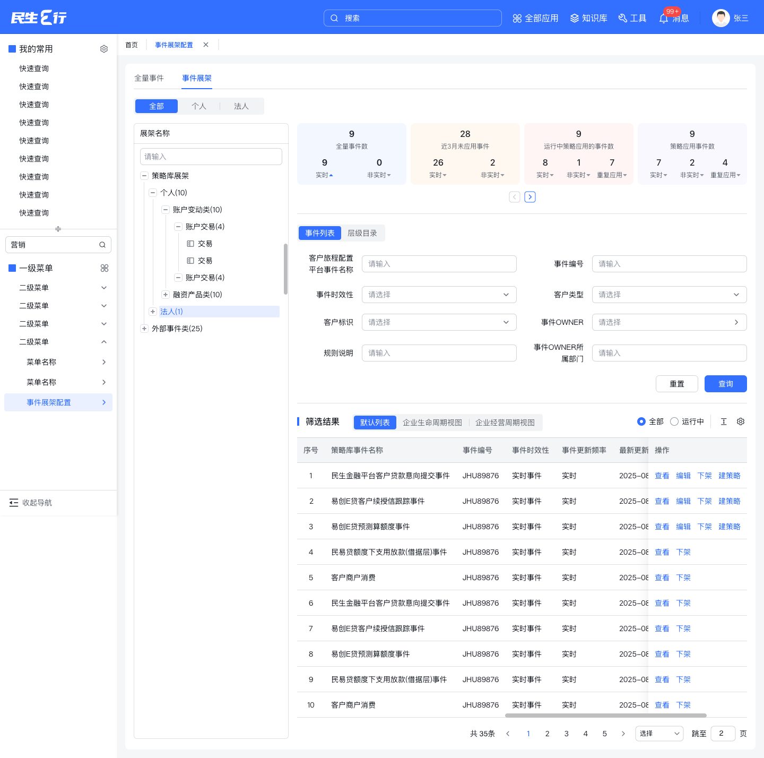
Task: Select the 全部 radio button
Action: click(641, 421)
